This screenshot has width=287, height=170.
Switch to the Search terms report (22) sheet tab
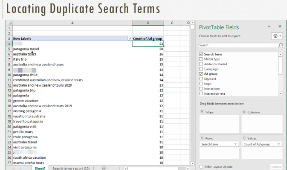71,168
